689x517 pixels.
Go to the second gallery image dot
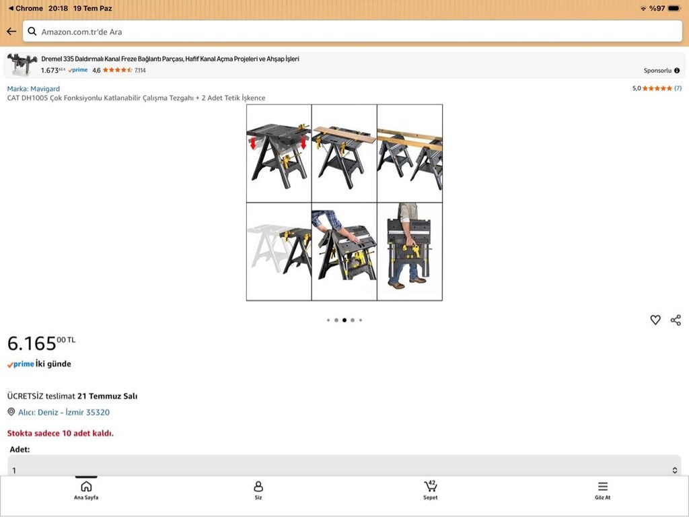pos(336,320)
